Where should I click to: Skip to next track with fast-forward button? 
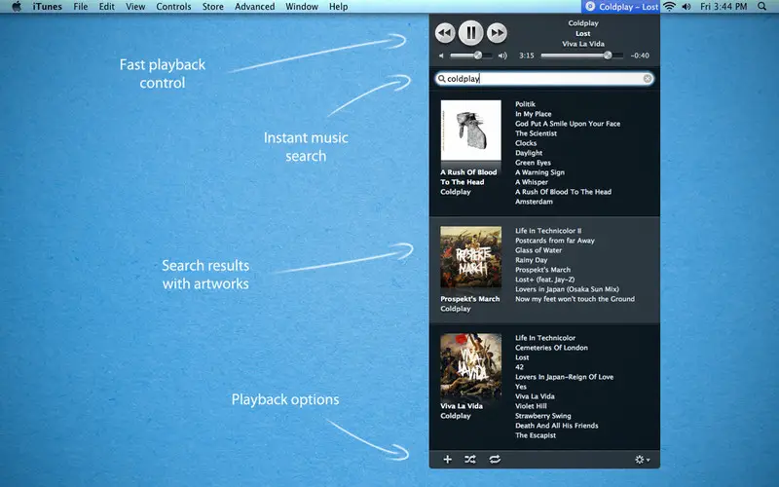(x=497, y=33)
